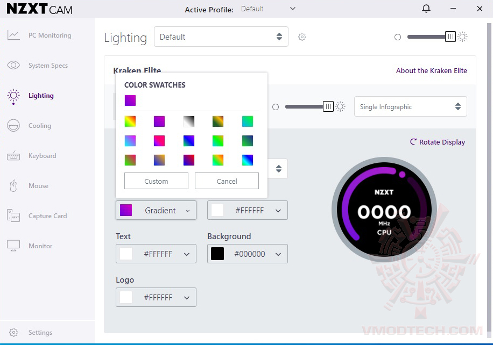Click Kraken brightness maximum sun icon
493x345 pixels.
340,107
